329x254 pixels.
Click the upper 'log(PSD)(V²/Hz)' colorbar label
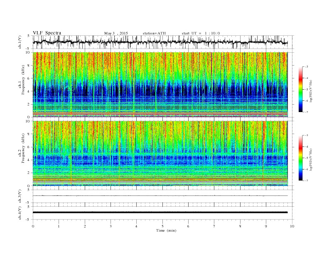[311, 91]
